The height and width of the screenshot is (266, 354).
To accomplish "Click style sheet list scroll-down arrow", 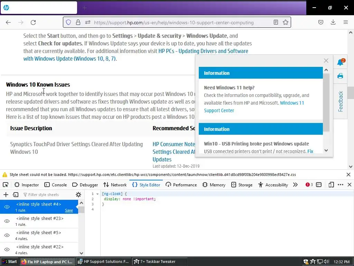I will [82, 253].
